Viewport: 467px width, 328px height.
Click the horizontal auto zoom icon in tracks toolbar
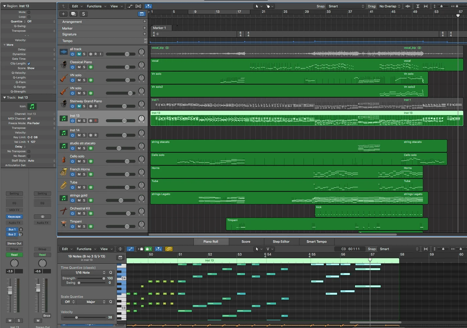[426, 6]
